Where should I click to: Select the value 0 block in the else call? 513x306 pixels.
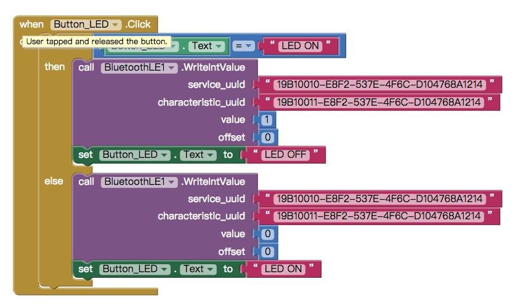(268, 234)
